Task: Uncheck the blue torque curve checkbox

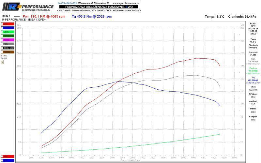Action: 2,28
